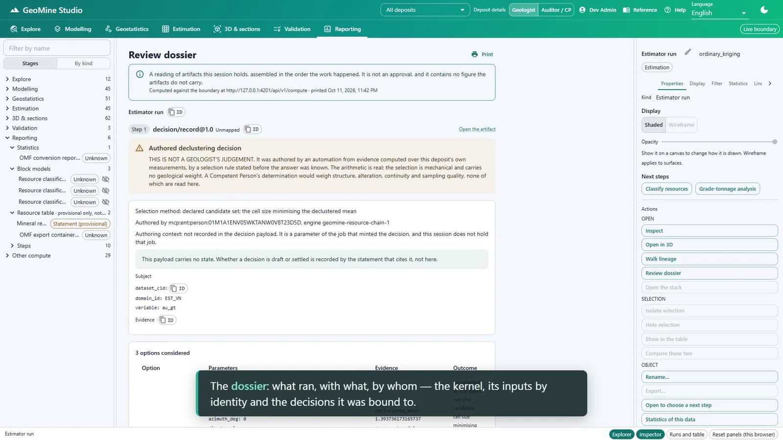Click the warning icon in declustering notice

(x=139, y=148)
